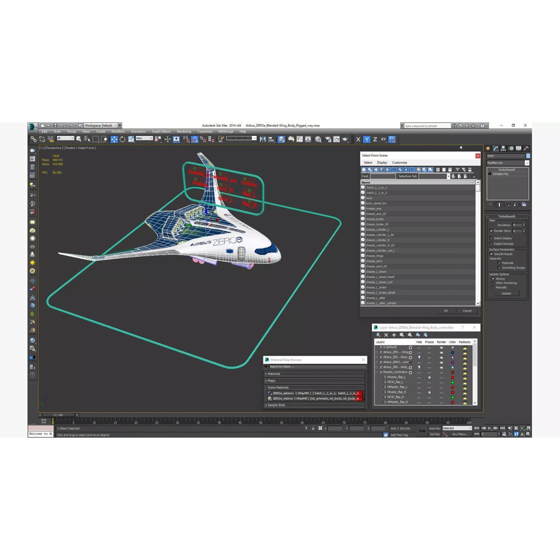The width and height of the screenshot is (560, 560).
Task: Toggle the Render Iters checkbox
Action: pos(492,231)
